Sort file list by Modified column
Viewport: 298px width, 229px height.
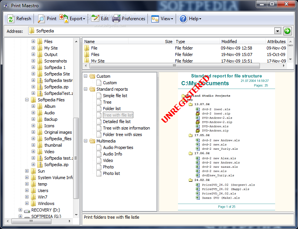[242, 42]
